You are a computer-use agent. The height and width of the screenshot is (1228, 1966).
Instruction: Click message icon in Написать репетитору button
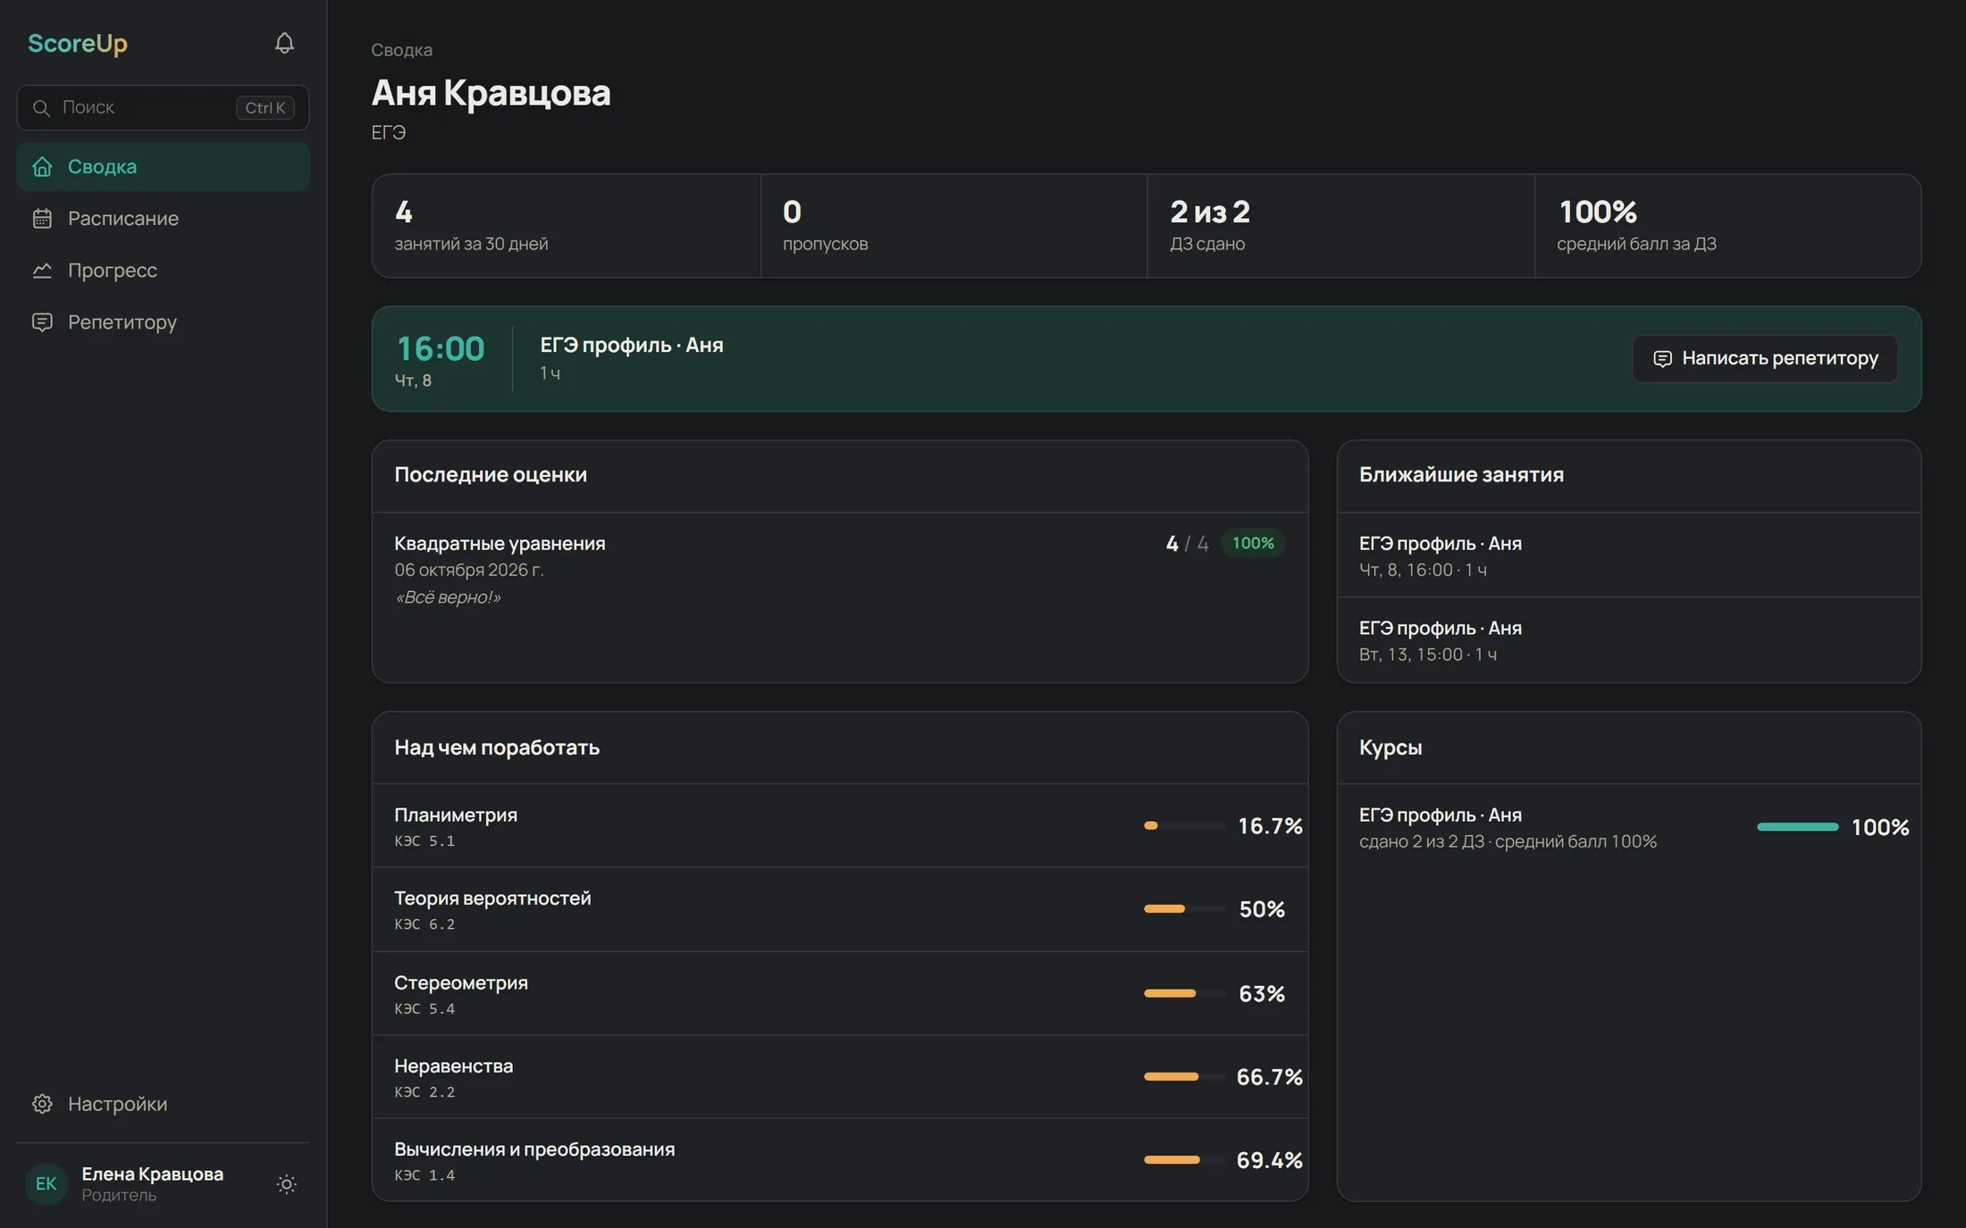pos(1662,359)
